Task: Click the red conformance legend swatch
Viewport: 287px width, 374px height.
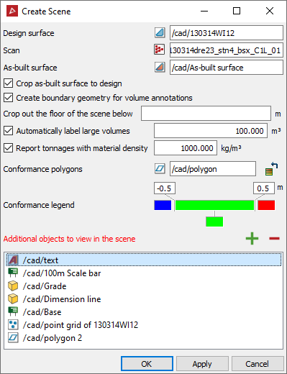Action: tap(266, 205)
